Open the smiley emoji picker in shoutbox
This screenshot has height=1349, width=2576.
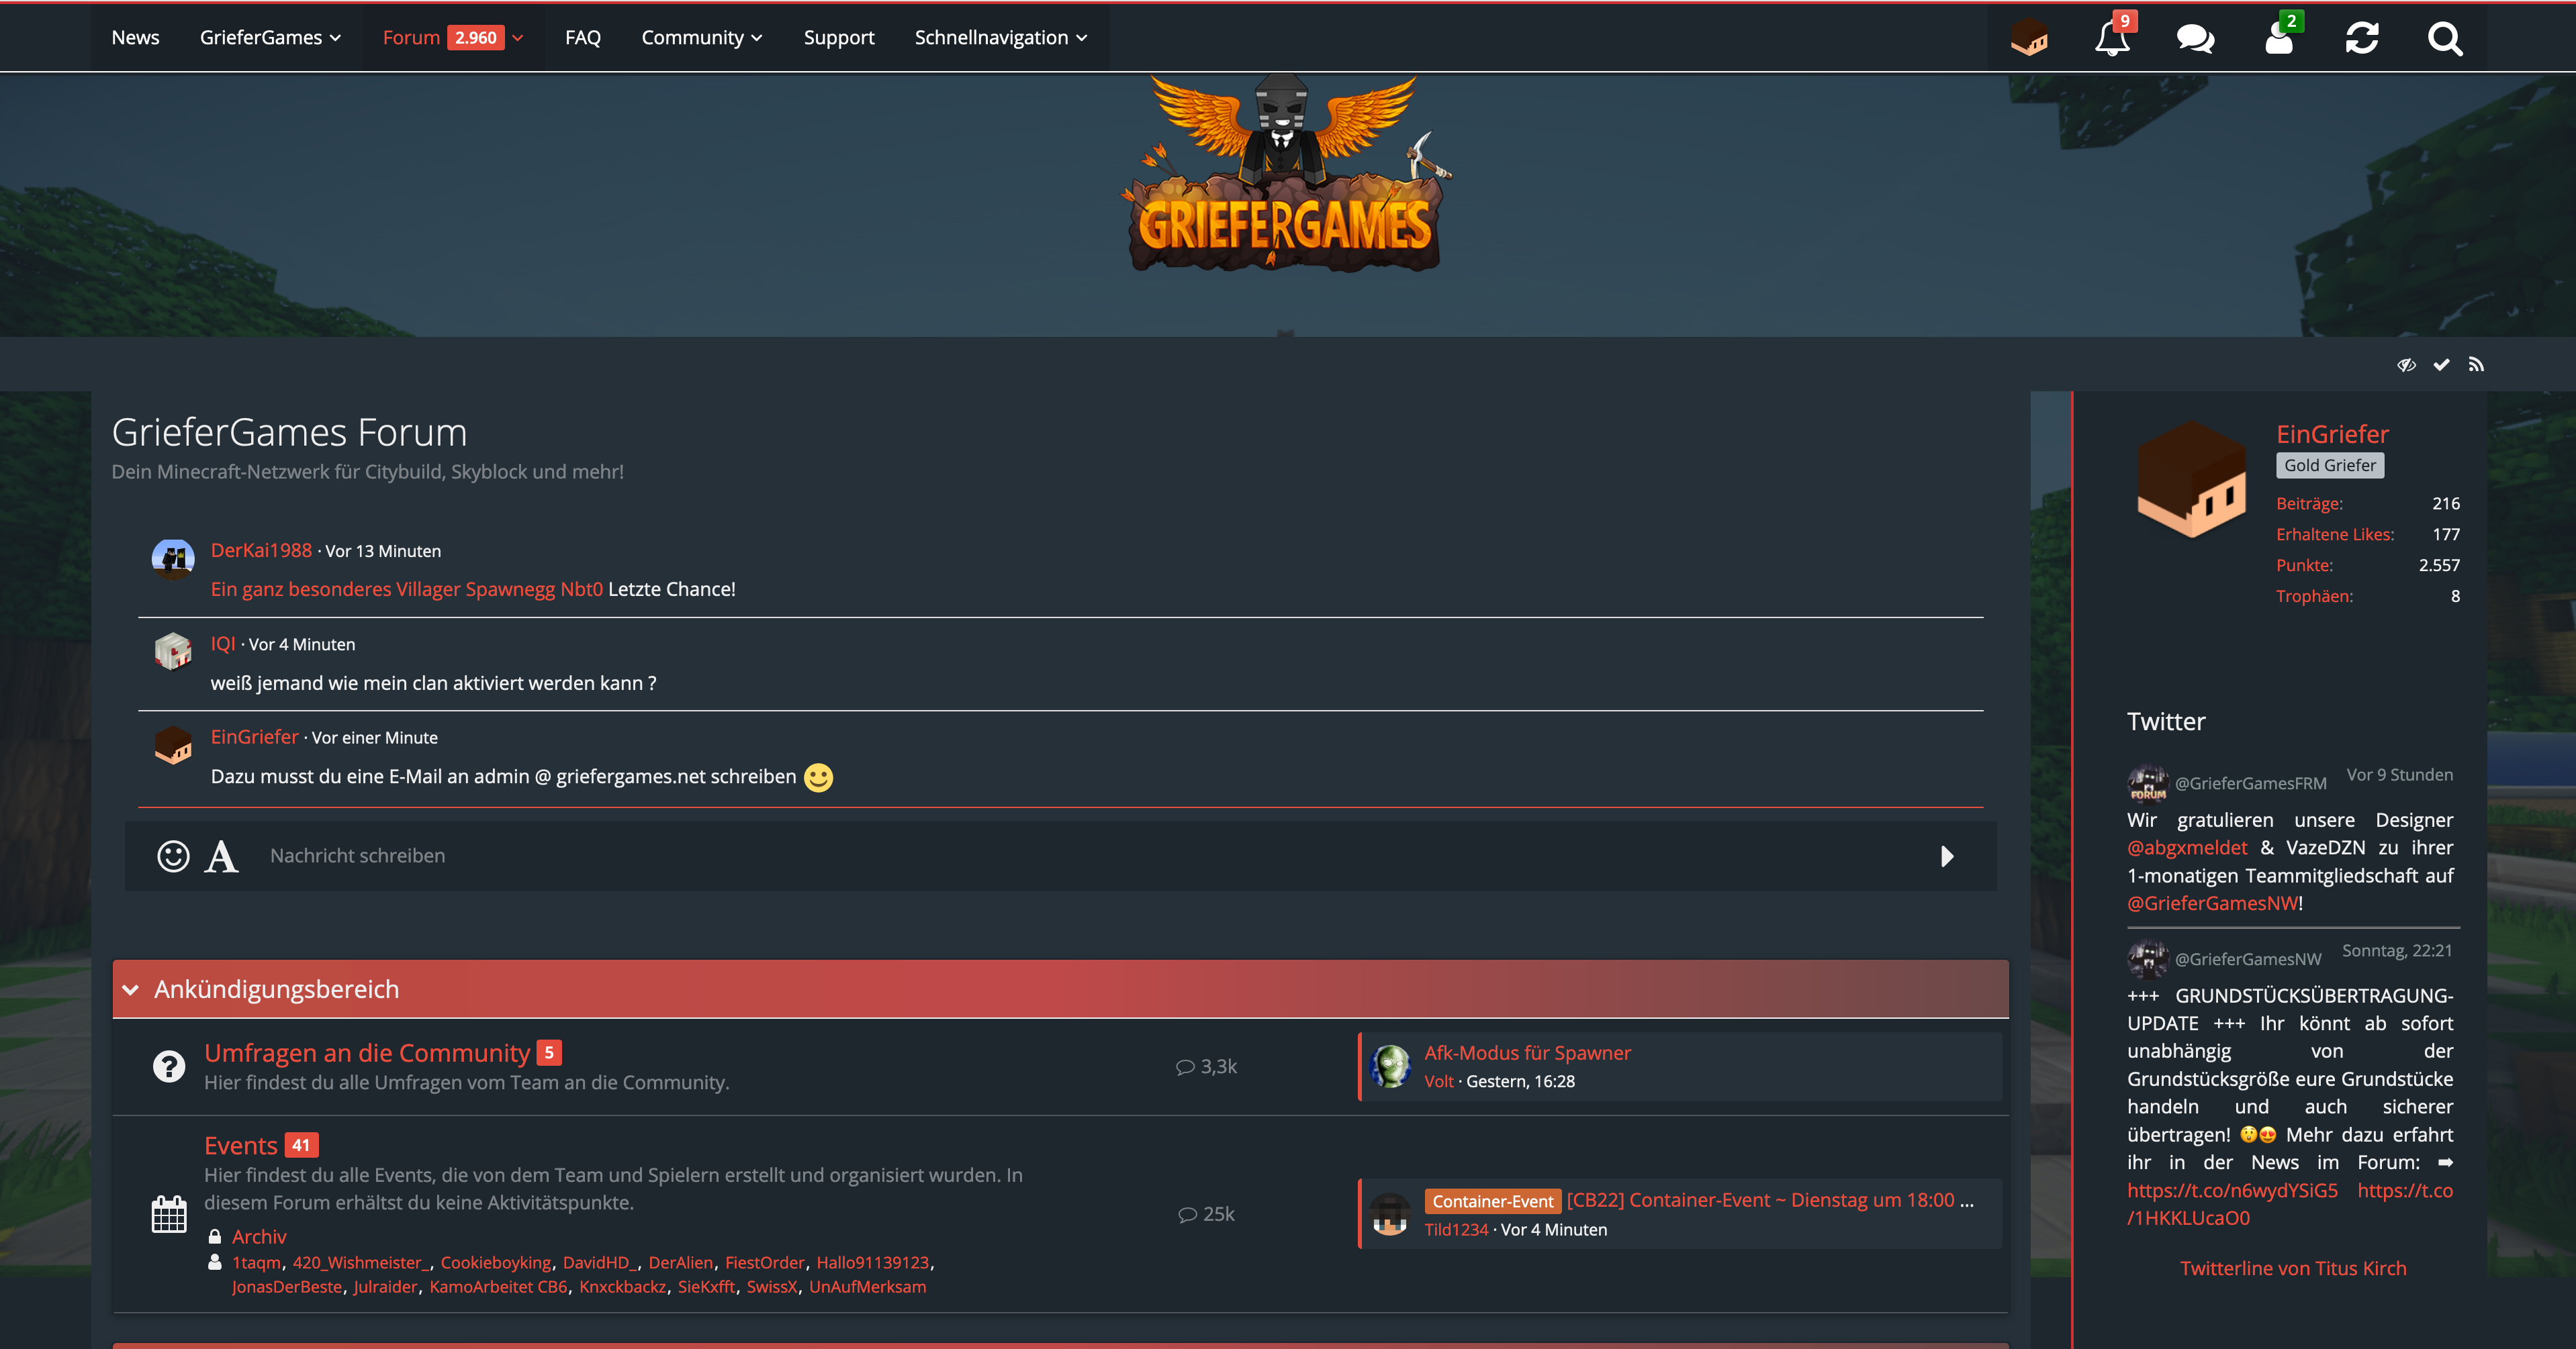[173, 856]
